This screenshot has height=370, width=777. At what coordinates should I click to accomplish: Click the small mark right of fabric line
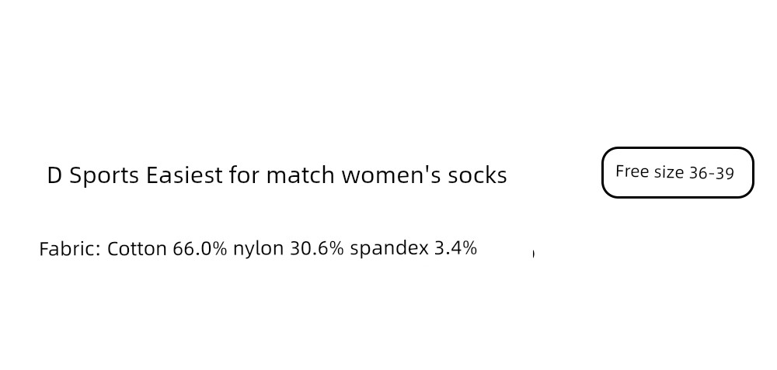(533, 254)
